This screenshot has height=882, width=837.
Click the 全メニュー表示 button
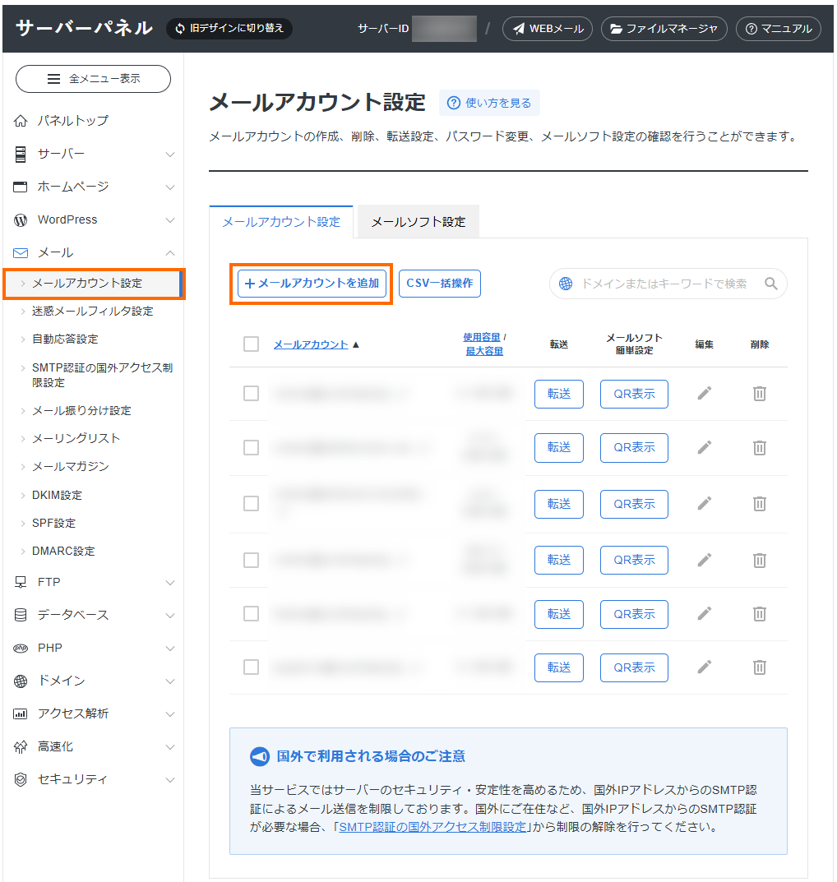(94, 79)
